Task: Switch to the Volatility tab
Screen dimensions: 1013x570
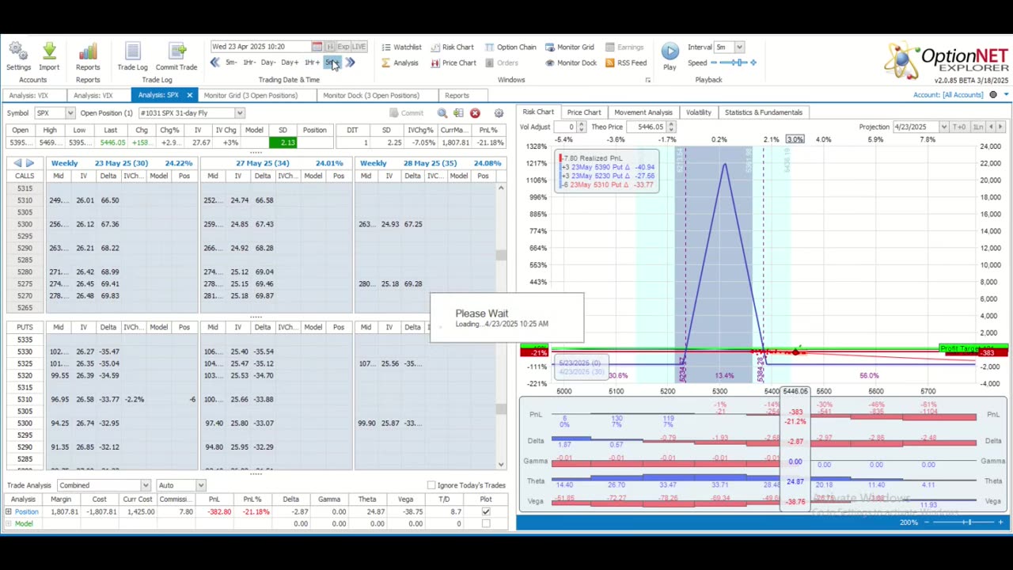Action: (698, 112)
